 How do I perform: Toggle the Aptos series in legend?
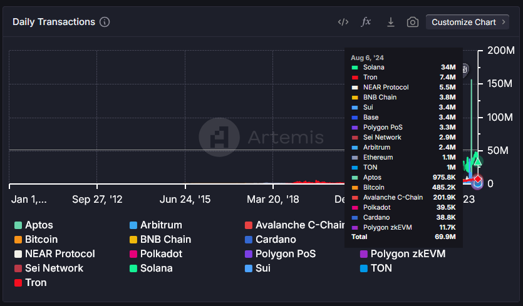(34, 225)
